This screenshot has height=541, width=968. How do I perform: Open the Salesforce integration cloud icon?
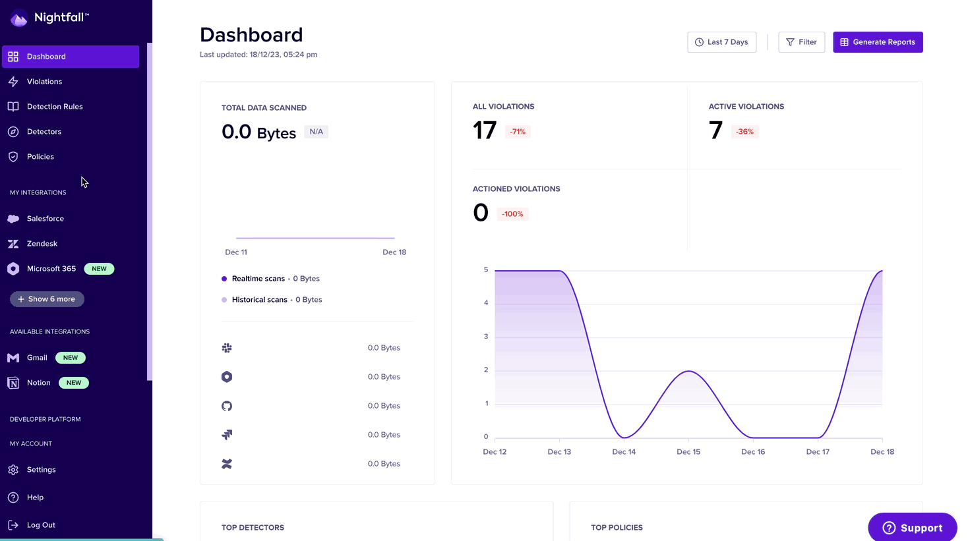[13, 219]
